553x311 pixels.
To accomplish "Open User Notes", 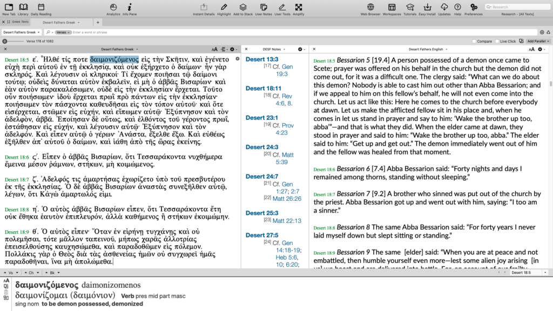I will pos(264,9).
